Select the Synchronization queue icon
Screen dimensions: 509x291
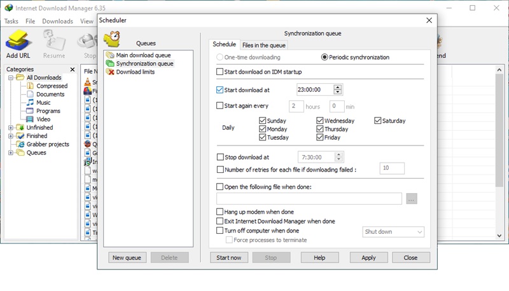[110, 64]
